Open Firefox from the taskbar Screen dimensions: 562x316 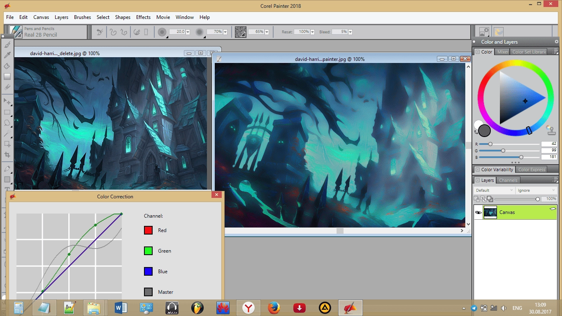click(x=274, y=308)
